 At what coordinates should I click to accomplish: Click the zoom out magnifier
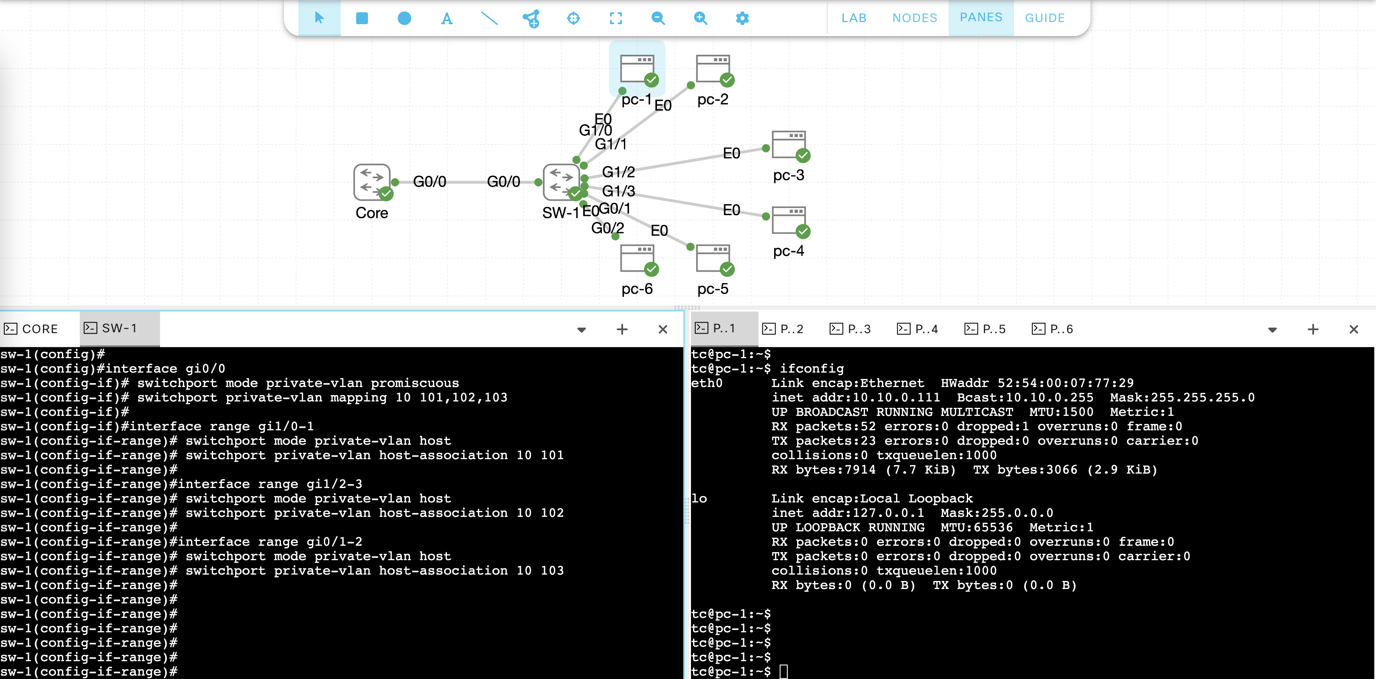pyautogui.click(x=658, y=18)
